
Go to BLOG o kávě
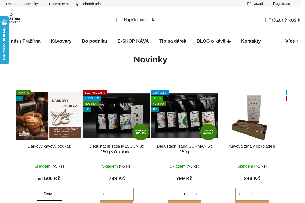213,41
